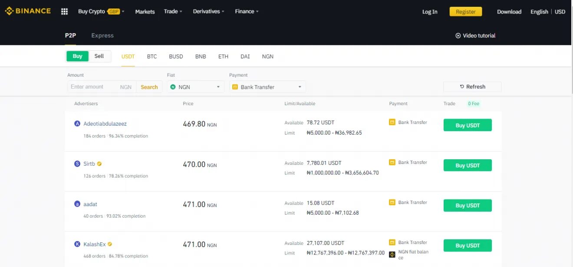573x267 pixels.
Task: Click NGN fiat balance Binance icon
Action: (392, 254)
